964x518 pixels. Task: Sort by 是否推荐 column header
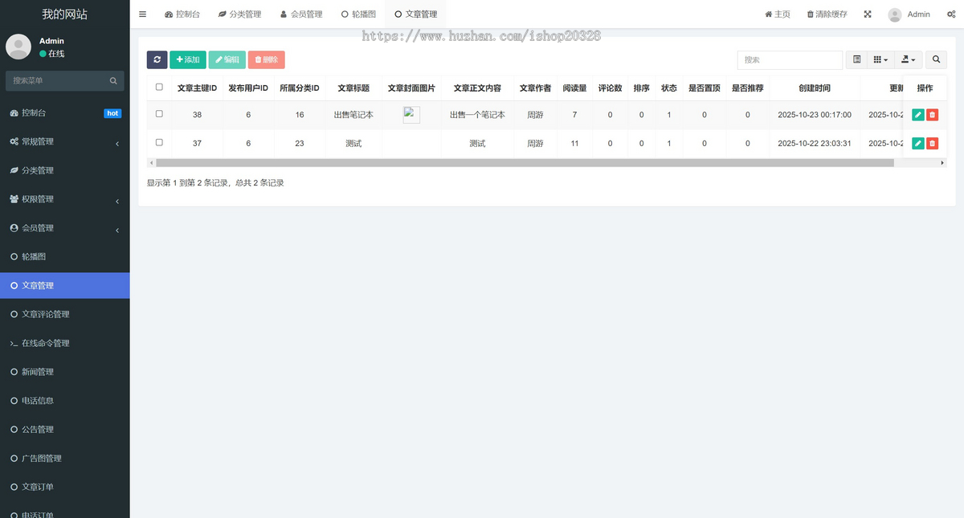pyautogui.click(x=747, y=88)
